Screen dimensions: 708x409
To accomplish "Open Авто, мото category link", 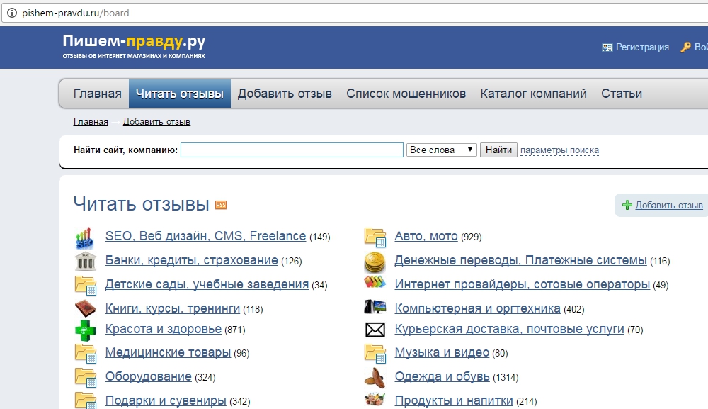I will pyautogui.click(x=426, y=236).
